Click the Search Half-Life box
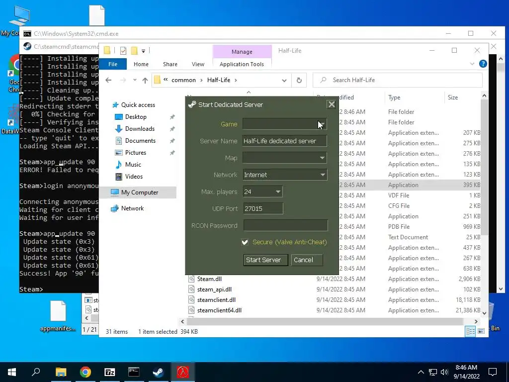 397,80
